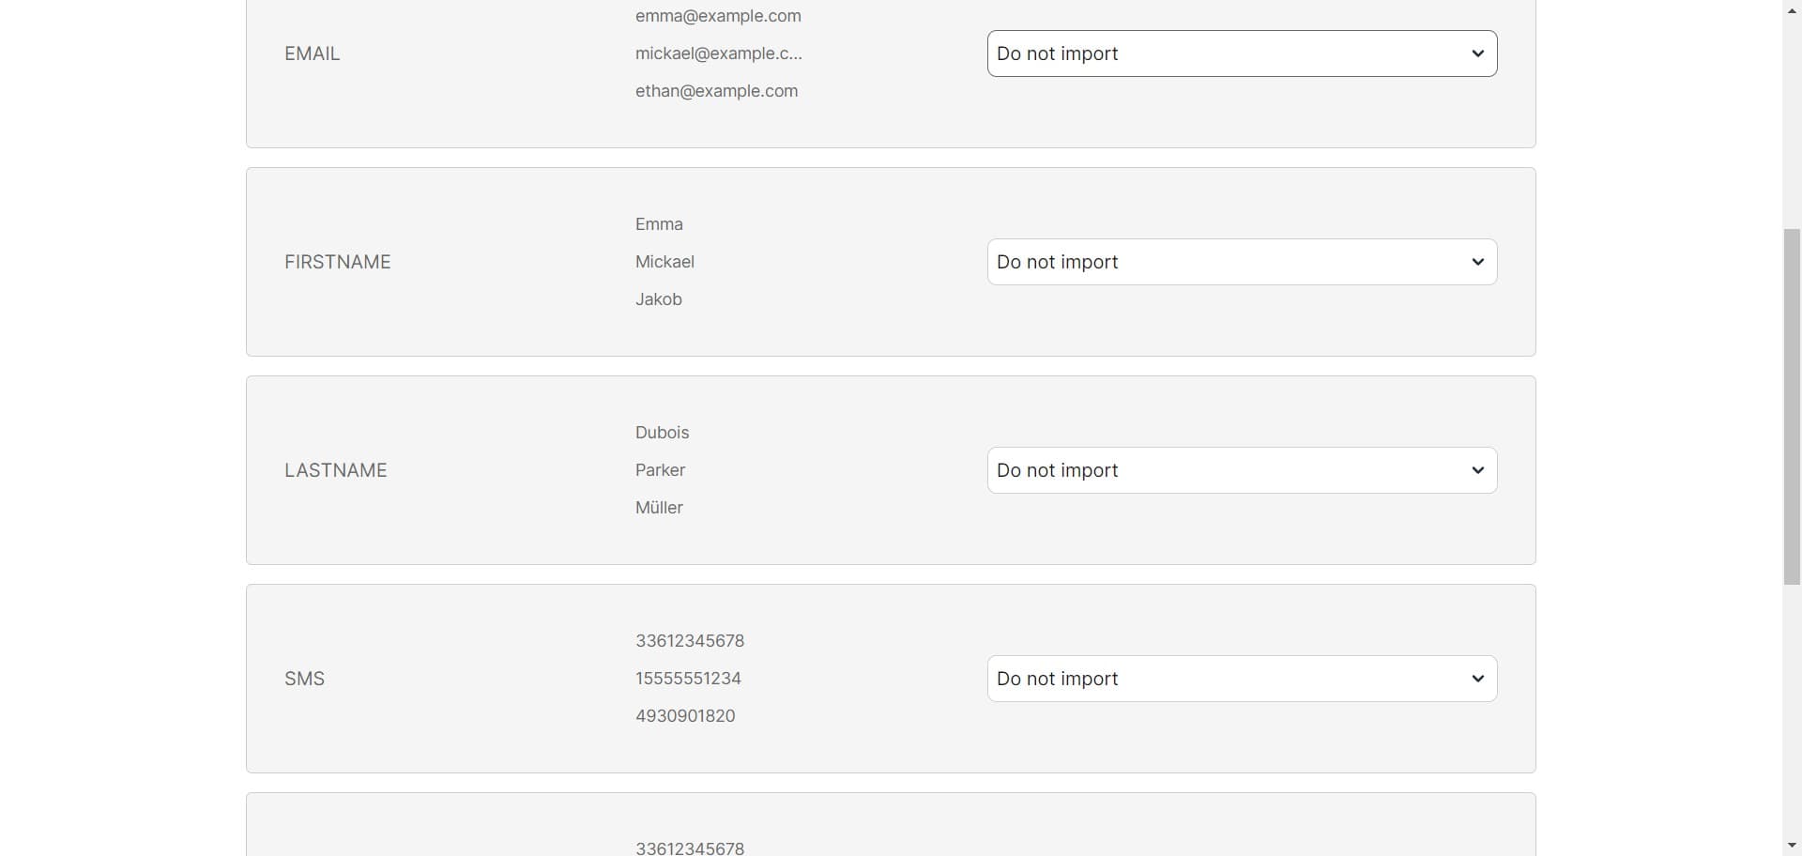1802x856 pixels.
Task: Select the phone number 4930901820
Action: pyautogui.click(x=685, y=715)
